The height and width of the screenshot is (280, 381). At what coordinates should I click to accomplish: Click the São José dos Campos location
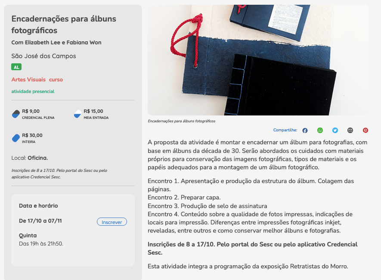43,56
